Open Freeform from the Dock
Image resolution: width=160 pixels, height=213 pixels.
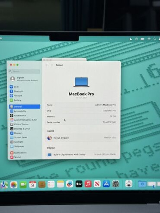[70, 184]
